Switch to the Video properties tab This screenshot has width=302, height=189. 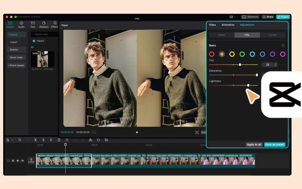212,25
